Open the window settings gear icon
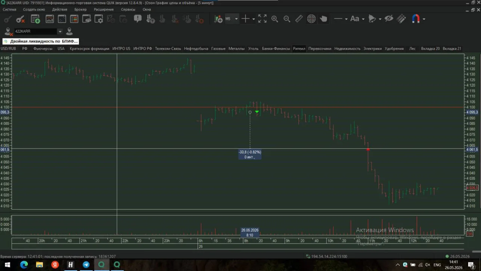 pyautogui.click(x=99, y=19)
